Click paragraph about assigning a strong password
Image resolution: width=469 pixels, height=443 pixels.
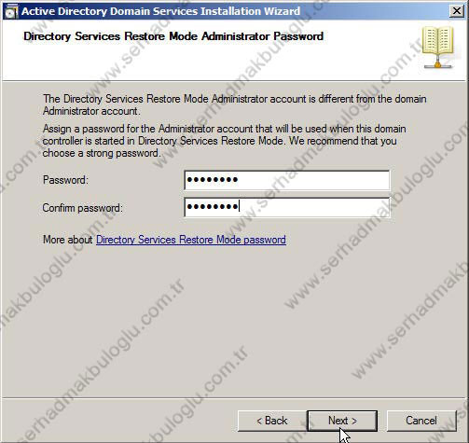pos(224,141)
